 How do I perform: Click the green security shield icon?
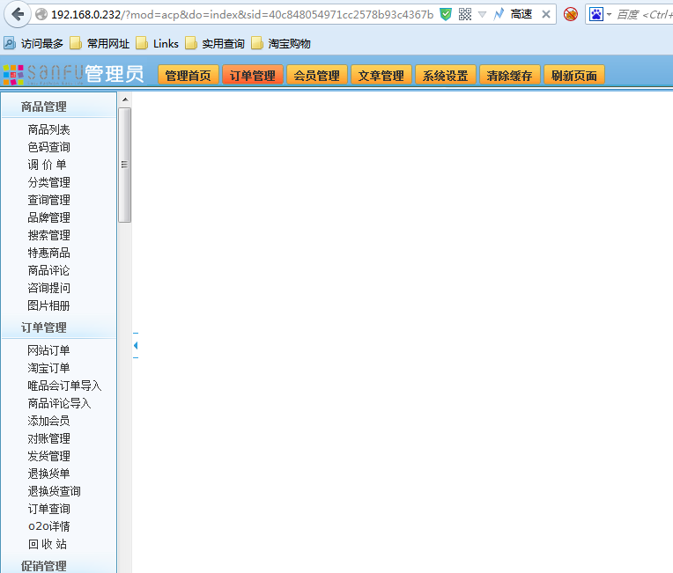coord(446,15)
